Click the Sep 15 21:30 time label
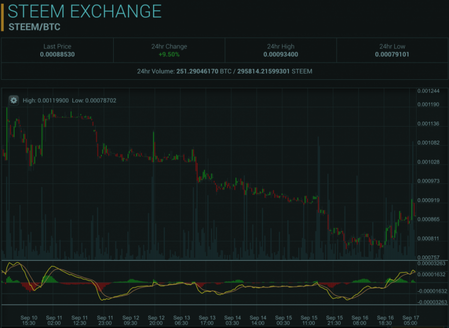This screenshot has width=449, height=328. [x=334, y=321]
